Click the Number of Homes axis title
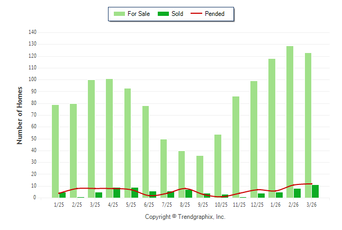342x230 pixels. pos(20,115)
